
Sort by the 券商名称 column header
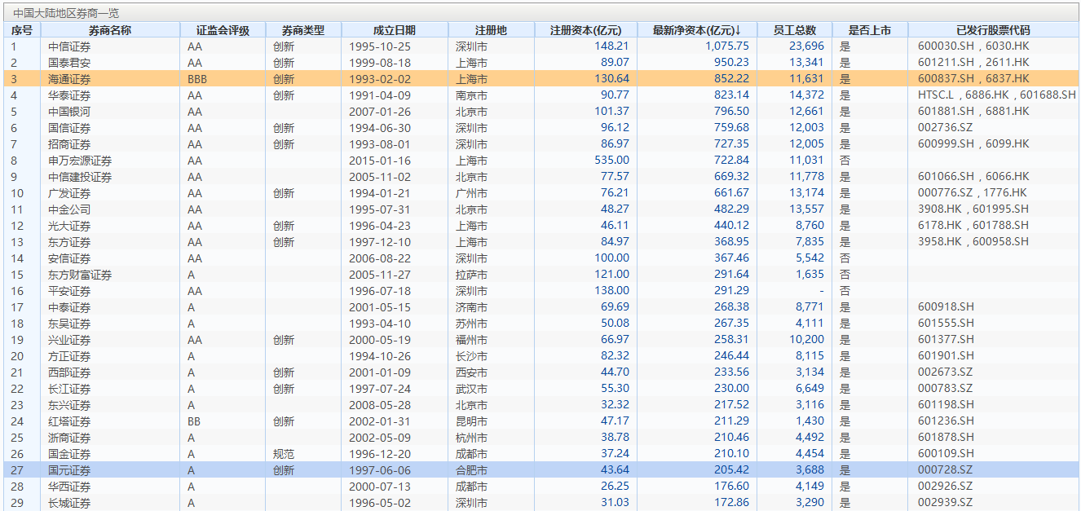coord(110,30)
